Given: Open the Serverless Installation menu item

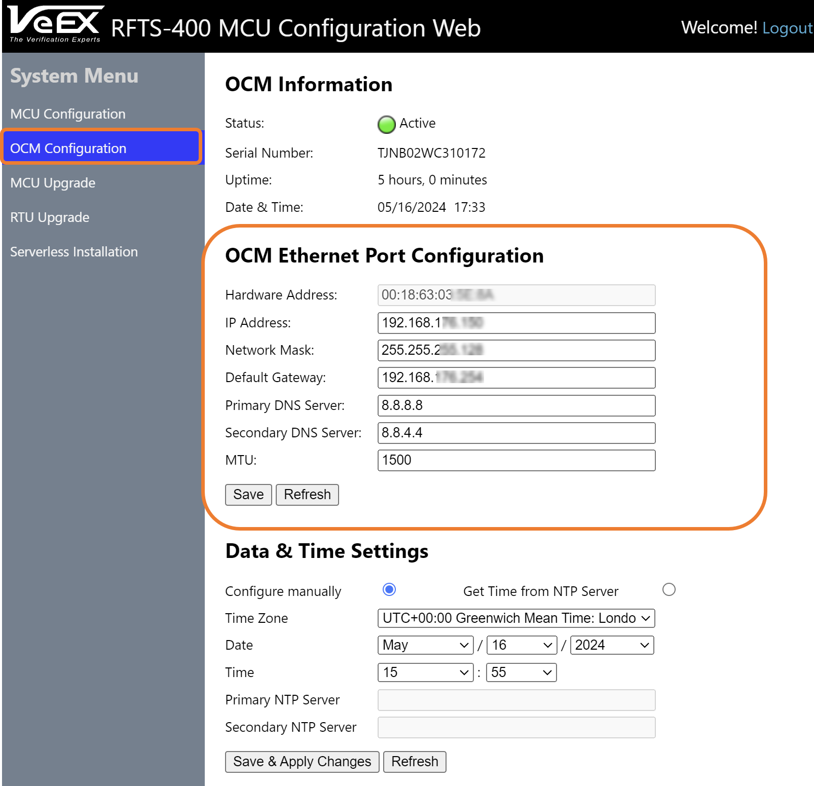Looking at the screenshot, I should 74,252.
